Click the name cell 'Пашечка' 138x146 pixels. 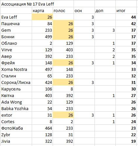(x=16, y=24)
